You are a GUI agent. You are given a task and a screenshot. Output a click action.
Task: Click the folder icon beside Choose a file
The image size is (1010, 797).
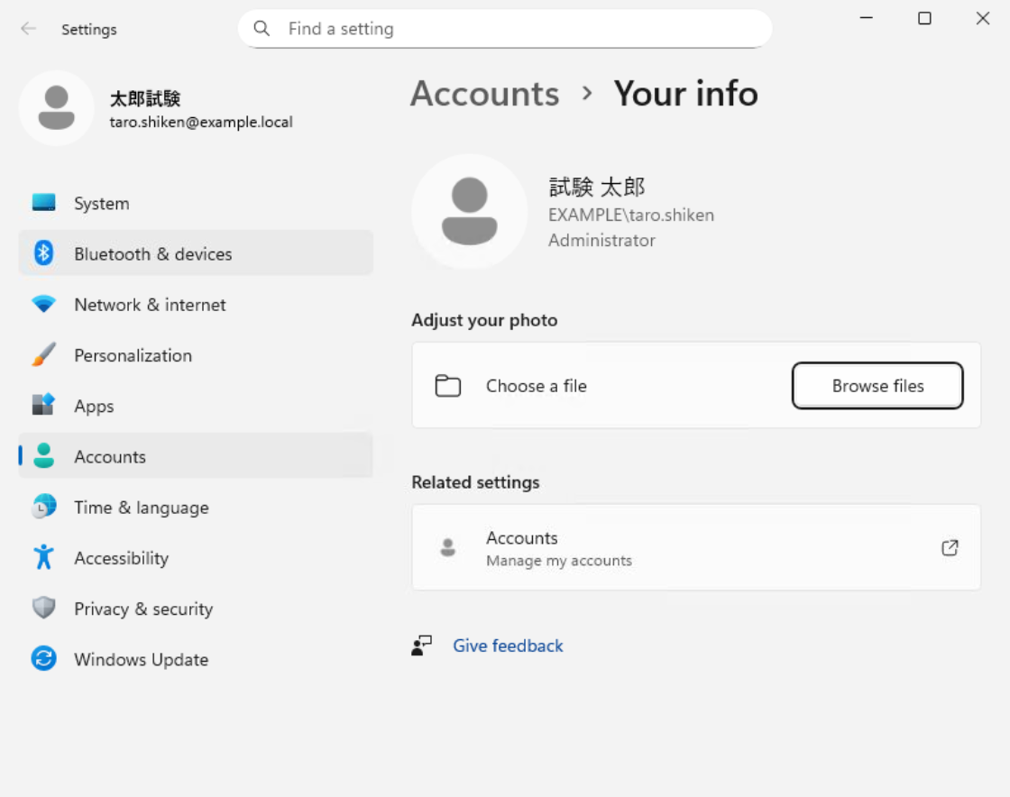coord(447,386)
